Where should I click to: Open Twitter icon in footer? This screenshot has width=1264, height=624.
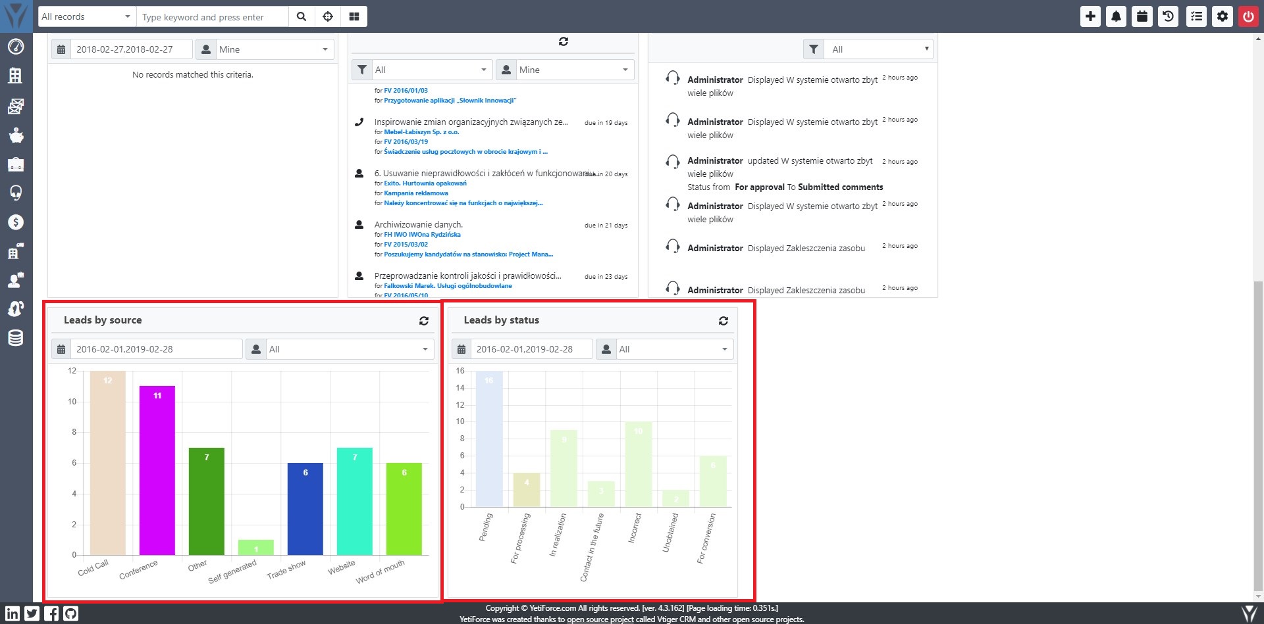[x=32, y=613]
